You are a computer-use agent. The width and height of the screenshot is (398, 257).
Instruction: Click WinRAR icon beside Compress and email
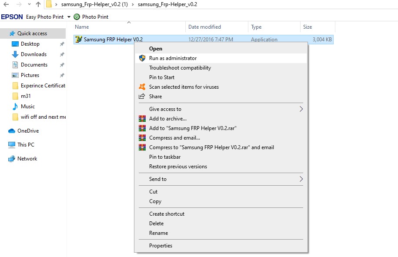142,138
